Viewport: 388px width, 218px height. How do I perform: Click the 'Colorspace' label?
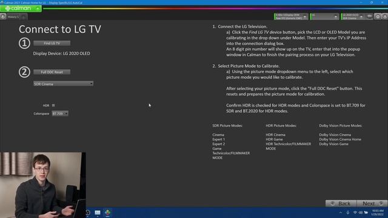point(41,114)
